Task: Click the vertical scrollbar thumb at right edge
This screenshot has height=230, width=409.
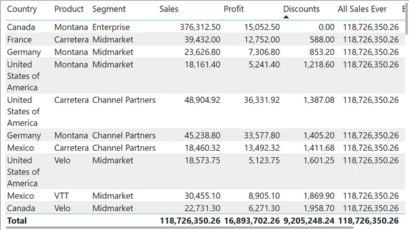Action: [x=407, y=19]
